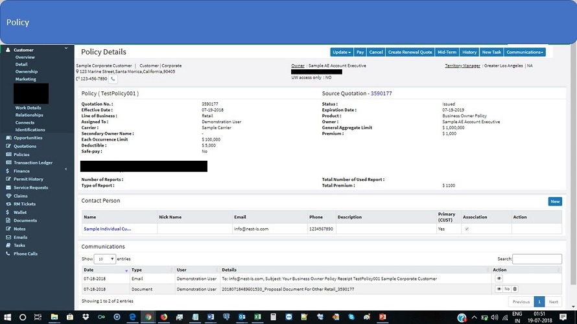Click the phone call icon beside 123-456-7890
Image resolution: width=577 pixels, height=324 pixels.
(113, 79)
